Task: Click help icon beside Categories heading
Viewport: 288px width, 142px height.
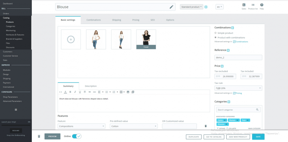Action: (x=229, y=102)
